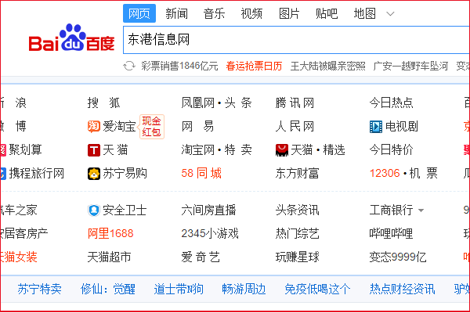Open the 今日热点 link

click(x=391, y=103)
